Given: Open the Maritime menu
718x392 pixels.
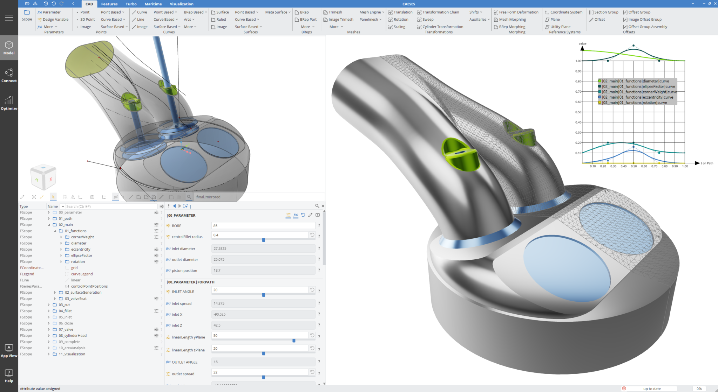Looking at the screenshot, I should point(153,4).
